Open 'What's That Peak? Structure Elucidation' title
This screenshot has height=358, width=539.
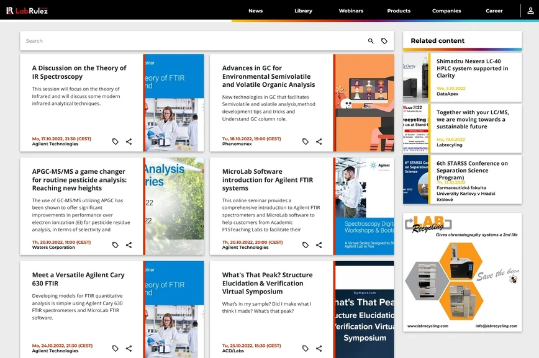pos(268,283)
